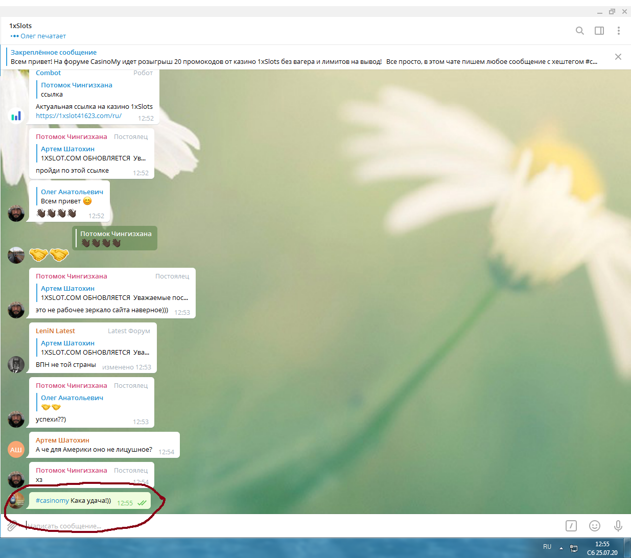This screenshot has width=631, height=558.
Task: Click avatar beside 'хз' message
Action: click(16, 479)
